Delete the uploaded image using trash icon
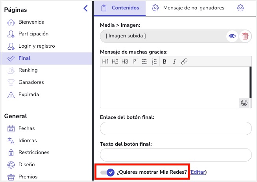257x182 pixels. point(245,36)
